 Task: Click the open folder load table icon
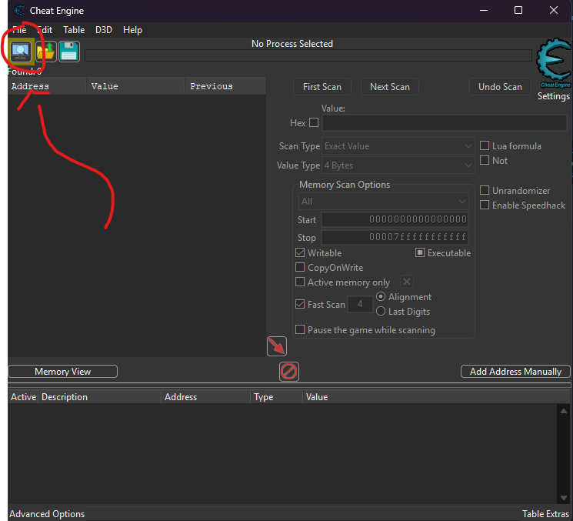click(45, 52)
